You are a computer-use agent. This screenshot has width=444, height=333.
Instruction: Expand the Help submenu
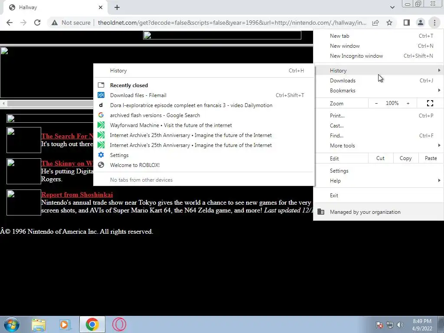[378, 181]
